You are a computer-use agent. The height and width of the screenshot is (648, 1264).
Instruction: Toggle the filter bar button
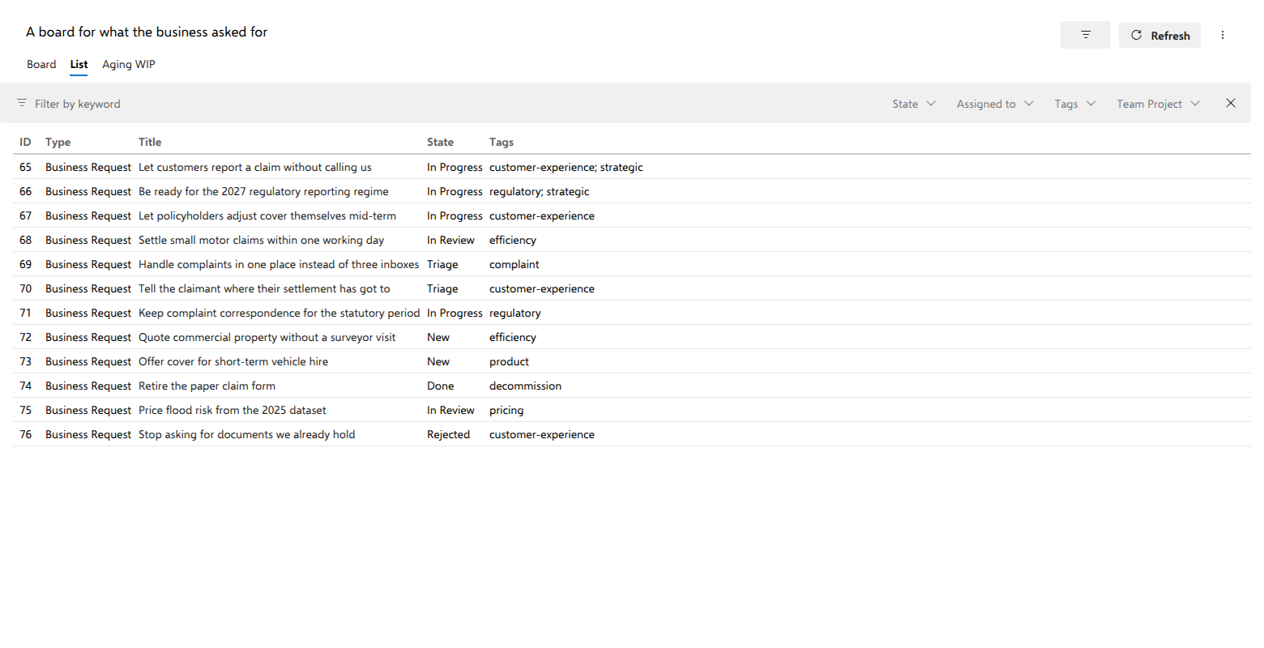1085,35
